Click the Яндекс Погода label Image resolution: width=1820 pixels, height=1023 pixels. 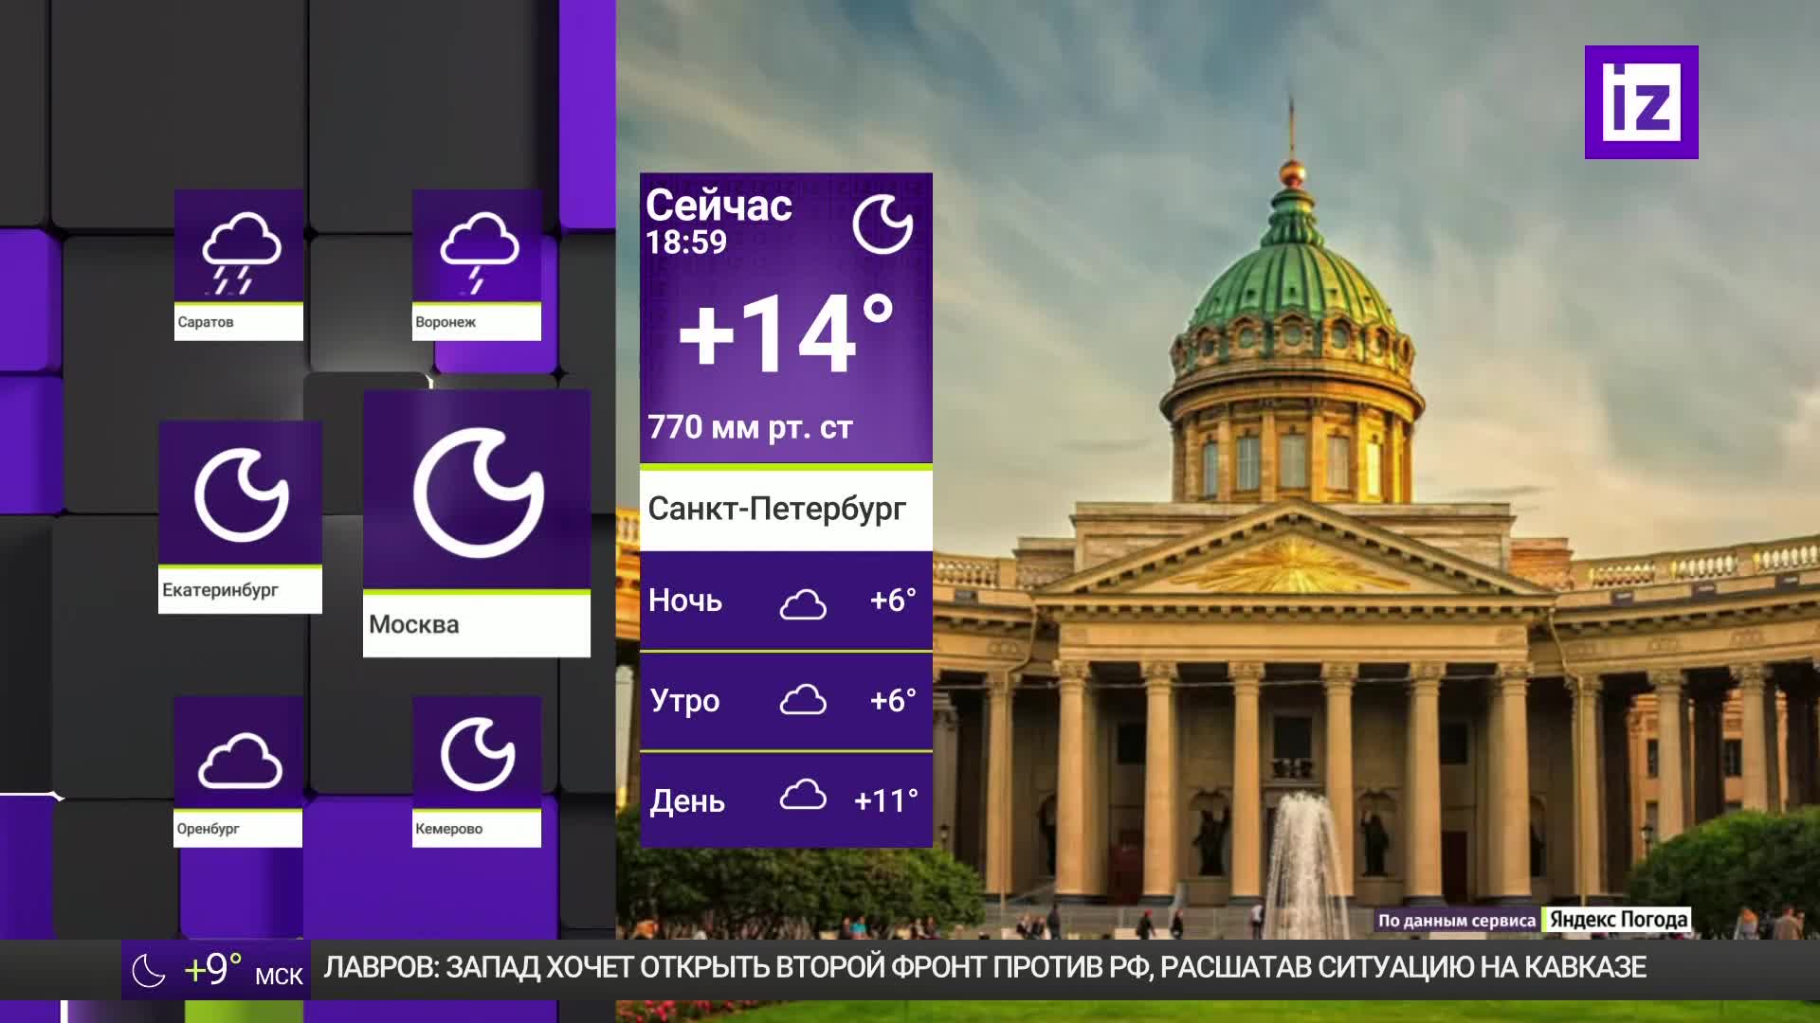[1618, 920]
